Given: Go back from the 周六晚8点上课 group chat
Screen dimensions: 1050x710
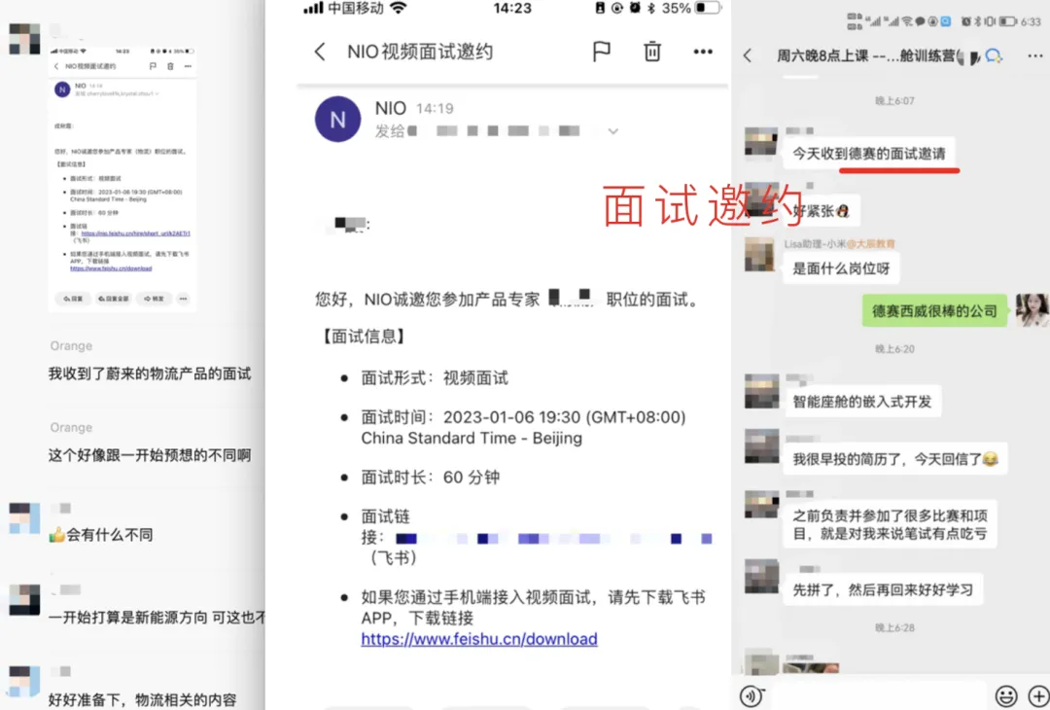Looking at the screenshot, I should (x=748, y=55).
